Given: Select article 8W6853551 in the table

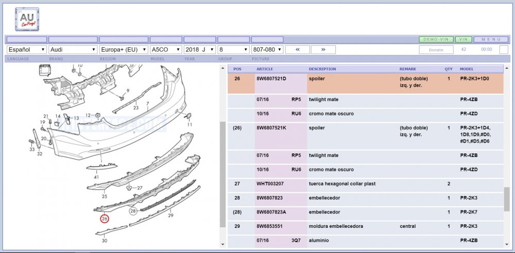Looking at the screenshot, I should pos(270,226).
